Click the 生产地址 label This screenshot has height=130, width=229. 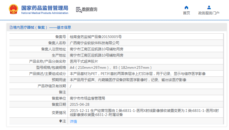tap(59, 55)
